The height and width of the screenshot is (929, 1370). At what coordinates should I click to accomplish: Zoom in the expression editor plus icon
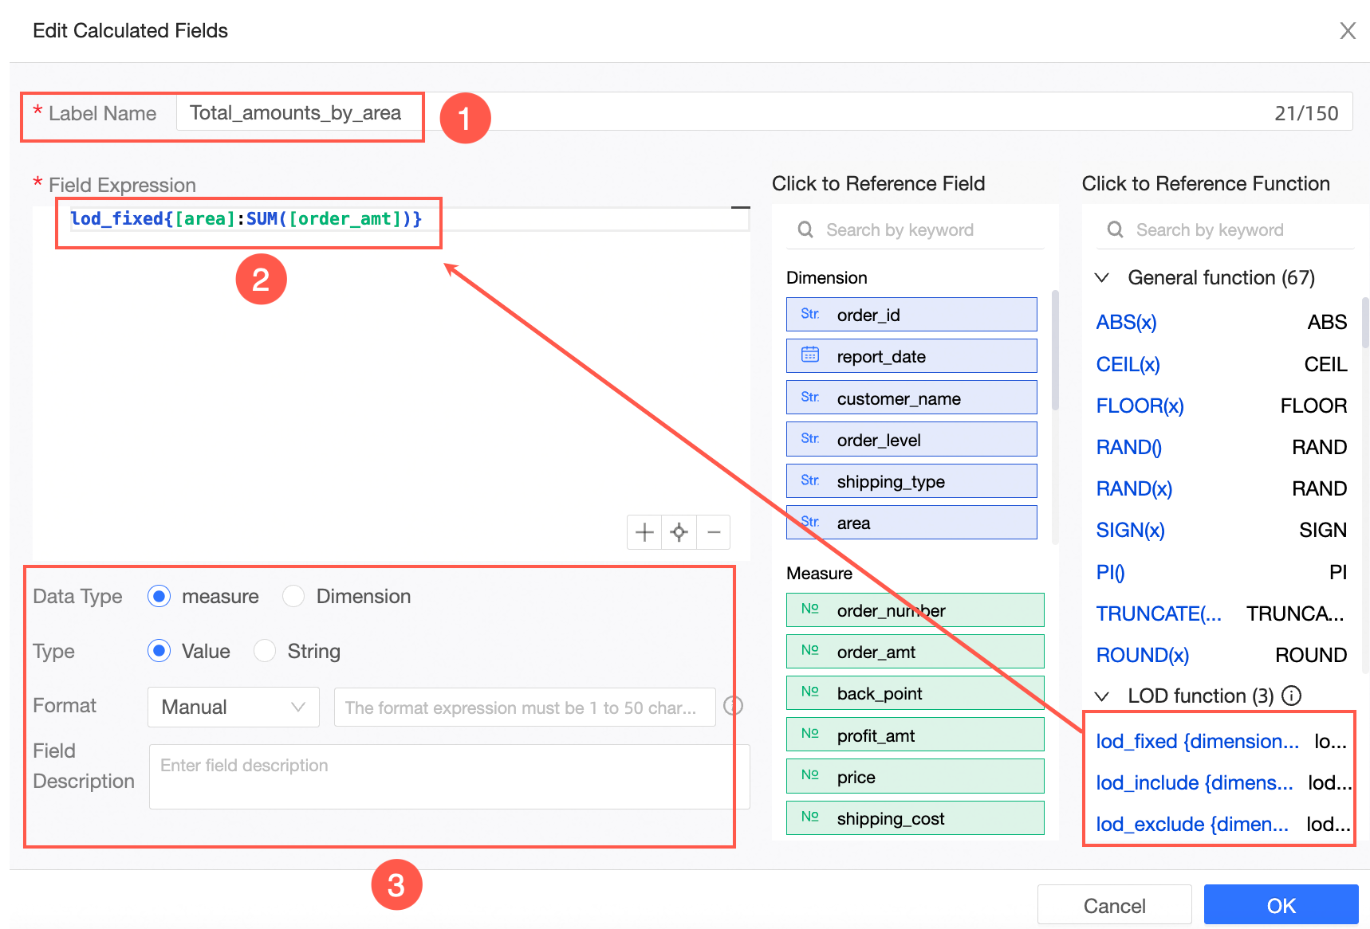coord(644,532)
